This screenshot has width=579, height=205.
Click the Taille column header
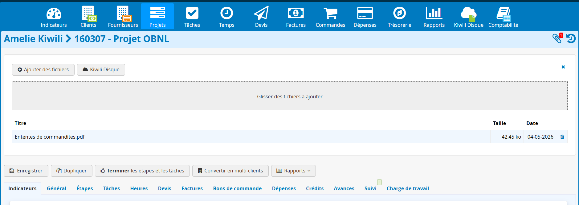pos(499,123)
